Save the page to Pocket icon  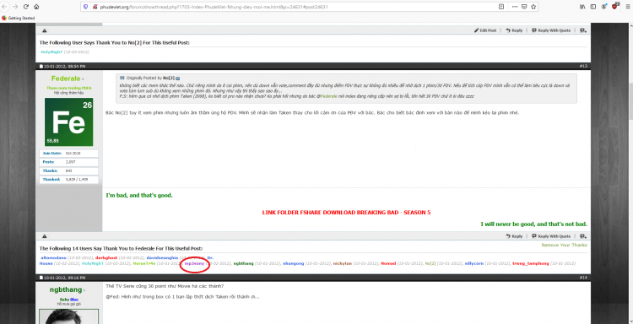pyautogui.click(x=524, y=7)
